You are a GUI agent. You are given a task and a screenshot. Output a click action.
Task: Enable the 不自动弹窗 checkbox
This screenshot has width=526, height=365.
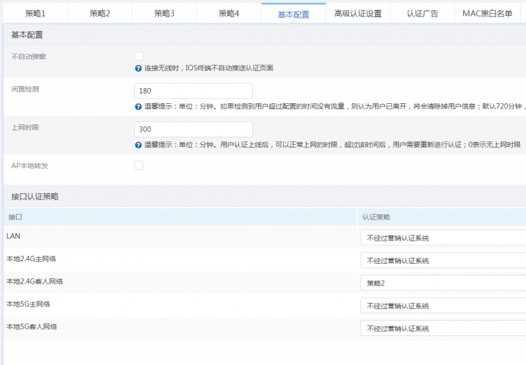139,57
